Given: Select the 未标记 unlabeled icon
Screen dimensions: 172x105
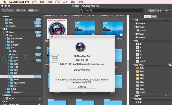Looking at the screenshot, I should tap(137, 92).
